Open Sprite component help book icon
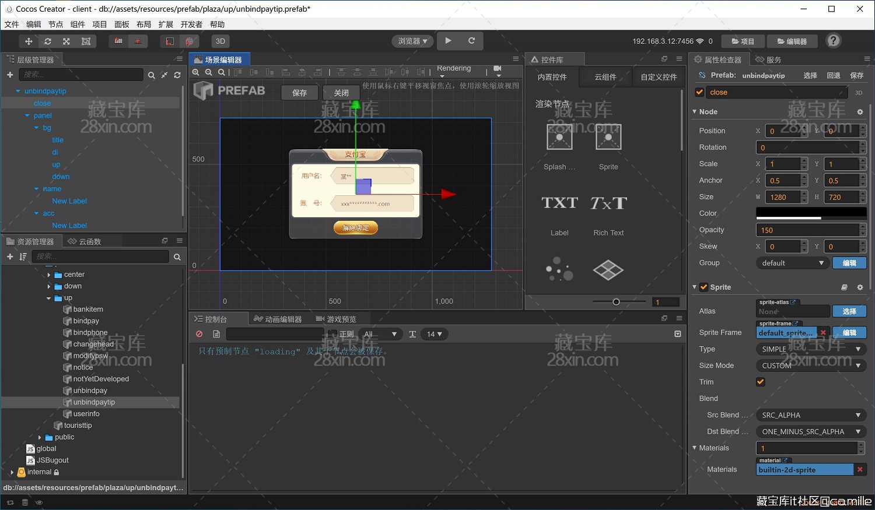875x510 pixels. pos(844,287)
